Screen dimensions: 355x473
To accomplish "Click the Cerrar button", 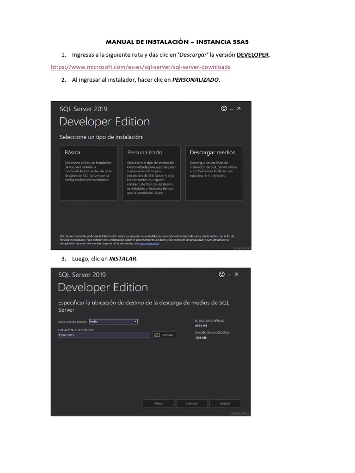I will 159,403.
